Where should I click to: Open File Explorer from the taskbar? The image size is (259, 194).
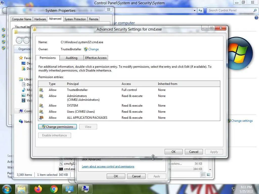point(21,189)
